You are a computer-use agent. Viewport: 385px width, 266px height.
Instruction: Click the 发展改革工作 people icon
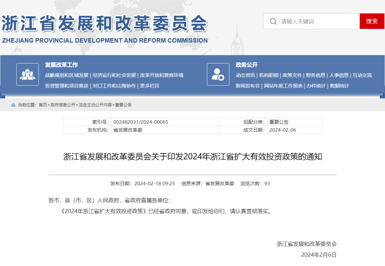pyautogui.click(x=27, y=74)
